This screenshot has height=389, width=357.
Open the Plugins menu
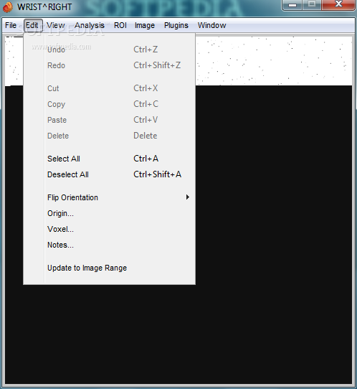coord(176,25)
